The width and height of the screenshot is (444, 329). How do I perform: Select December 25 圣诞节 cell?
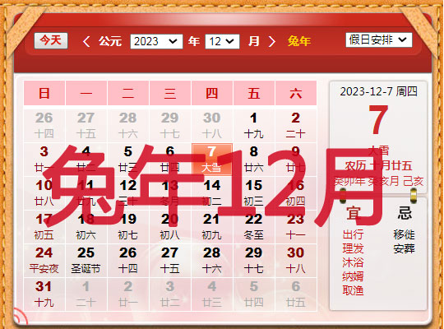click(x=86, y=261)
